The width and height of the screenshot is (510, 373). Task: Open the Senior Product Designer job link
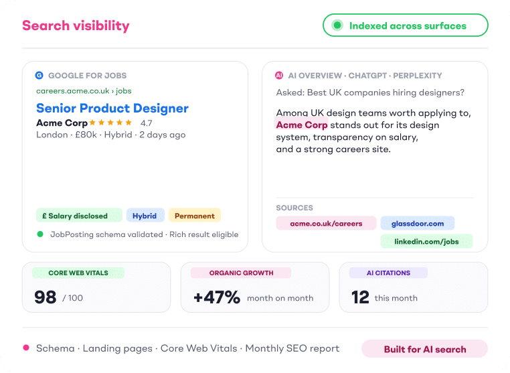[x=112, y=108]
